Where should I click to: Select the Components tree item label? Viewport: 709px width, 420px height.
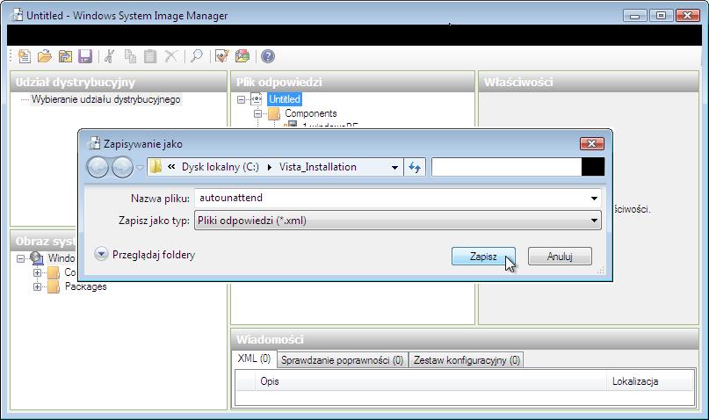point(311,113)
